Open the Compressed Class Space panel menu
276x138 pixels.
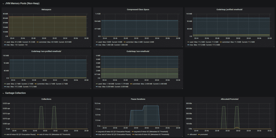138,10
